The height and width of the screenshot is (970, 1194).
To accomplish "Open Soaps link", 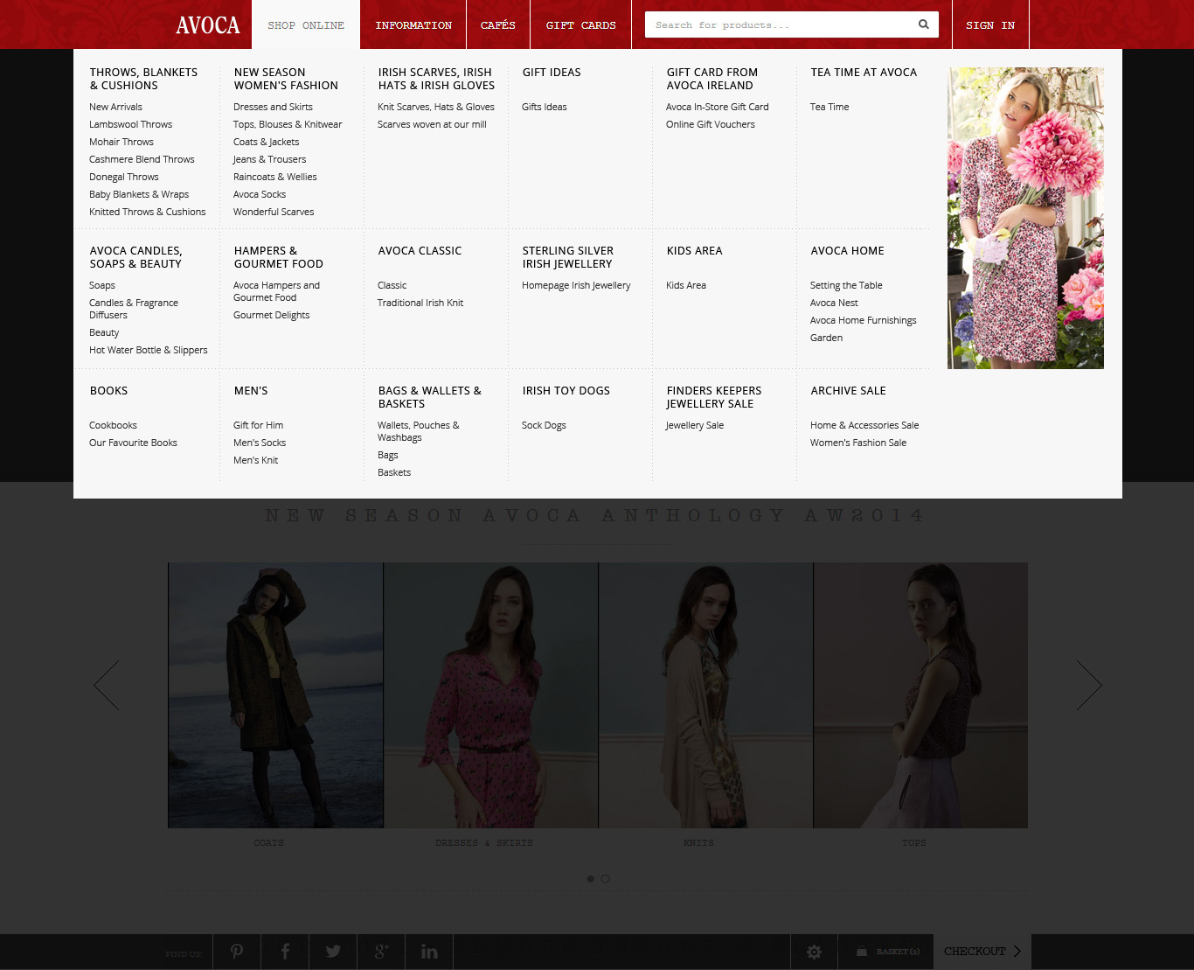I will [102, 285].
